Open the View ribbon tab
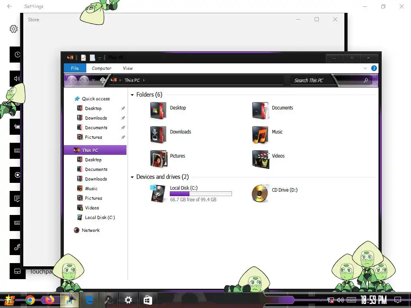Image resolution: width=411 pixels, height=308 pixels. pyautogui.click(x=128, y=68)
